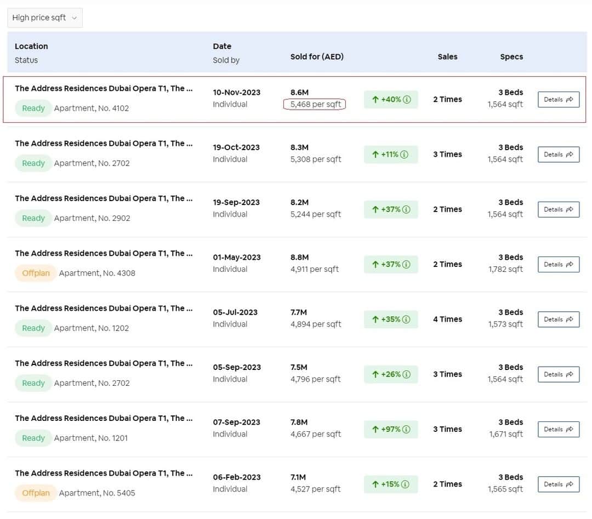Viewport: 592px width, 519px height.
Task: Click the 5,244 per sqft value
Action: (x=316, y=214)
